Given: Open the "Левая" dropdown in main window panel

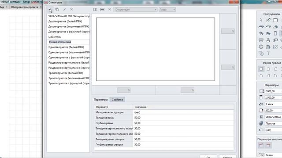Looking at the screenshot, I should pos(273,155).
